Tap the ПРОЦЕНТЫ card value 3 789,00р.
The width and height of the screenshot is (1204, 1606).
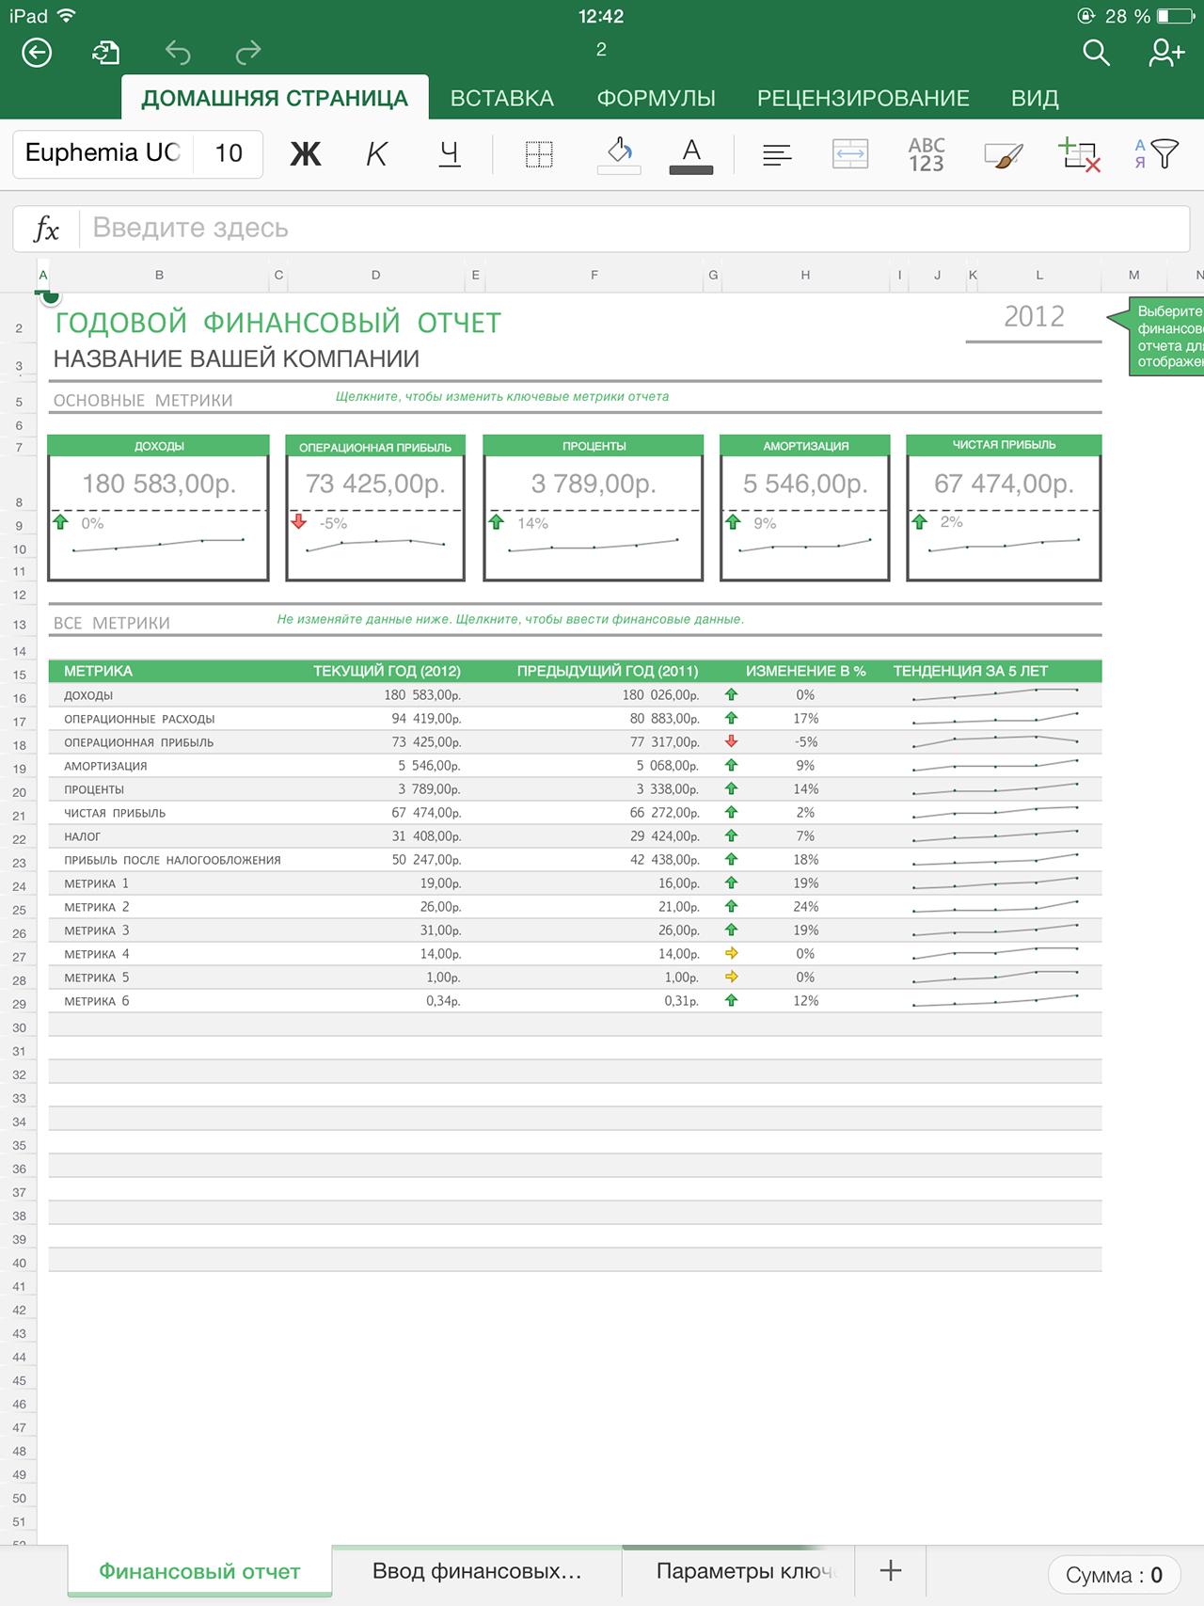[x=594, y=484]
